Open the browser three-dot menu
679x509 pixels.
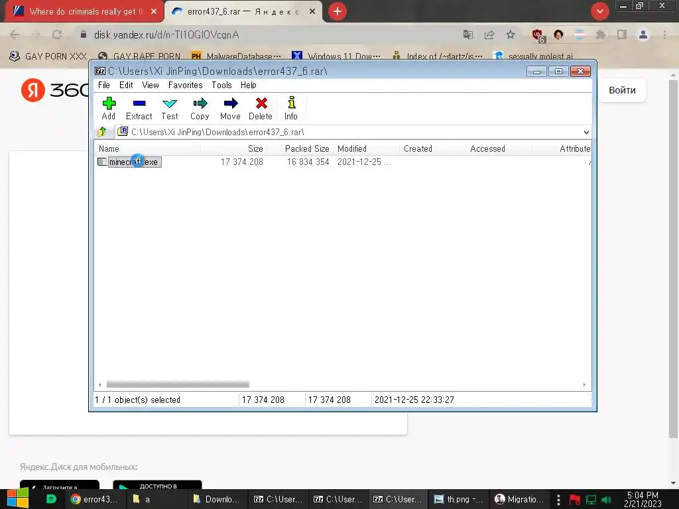pyautogui.click(x=664, y=34)
